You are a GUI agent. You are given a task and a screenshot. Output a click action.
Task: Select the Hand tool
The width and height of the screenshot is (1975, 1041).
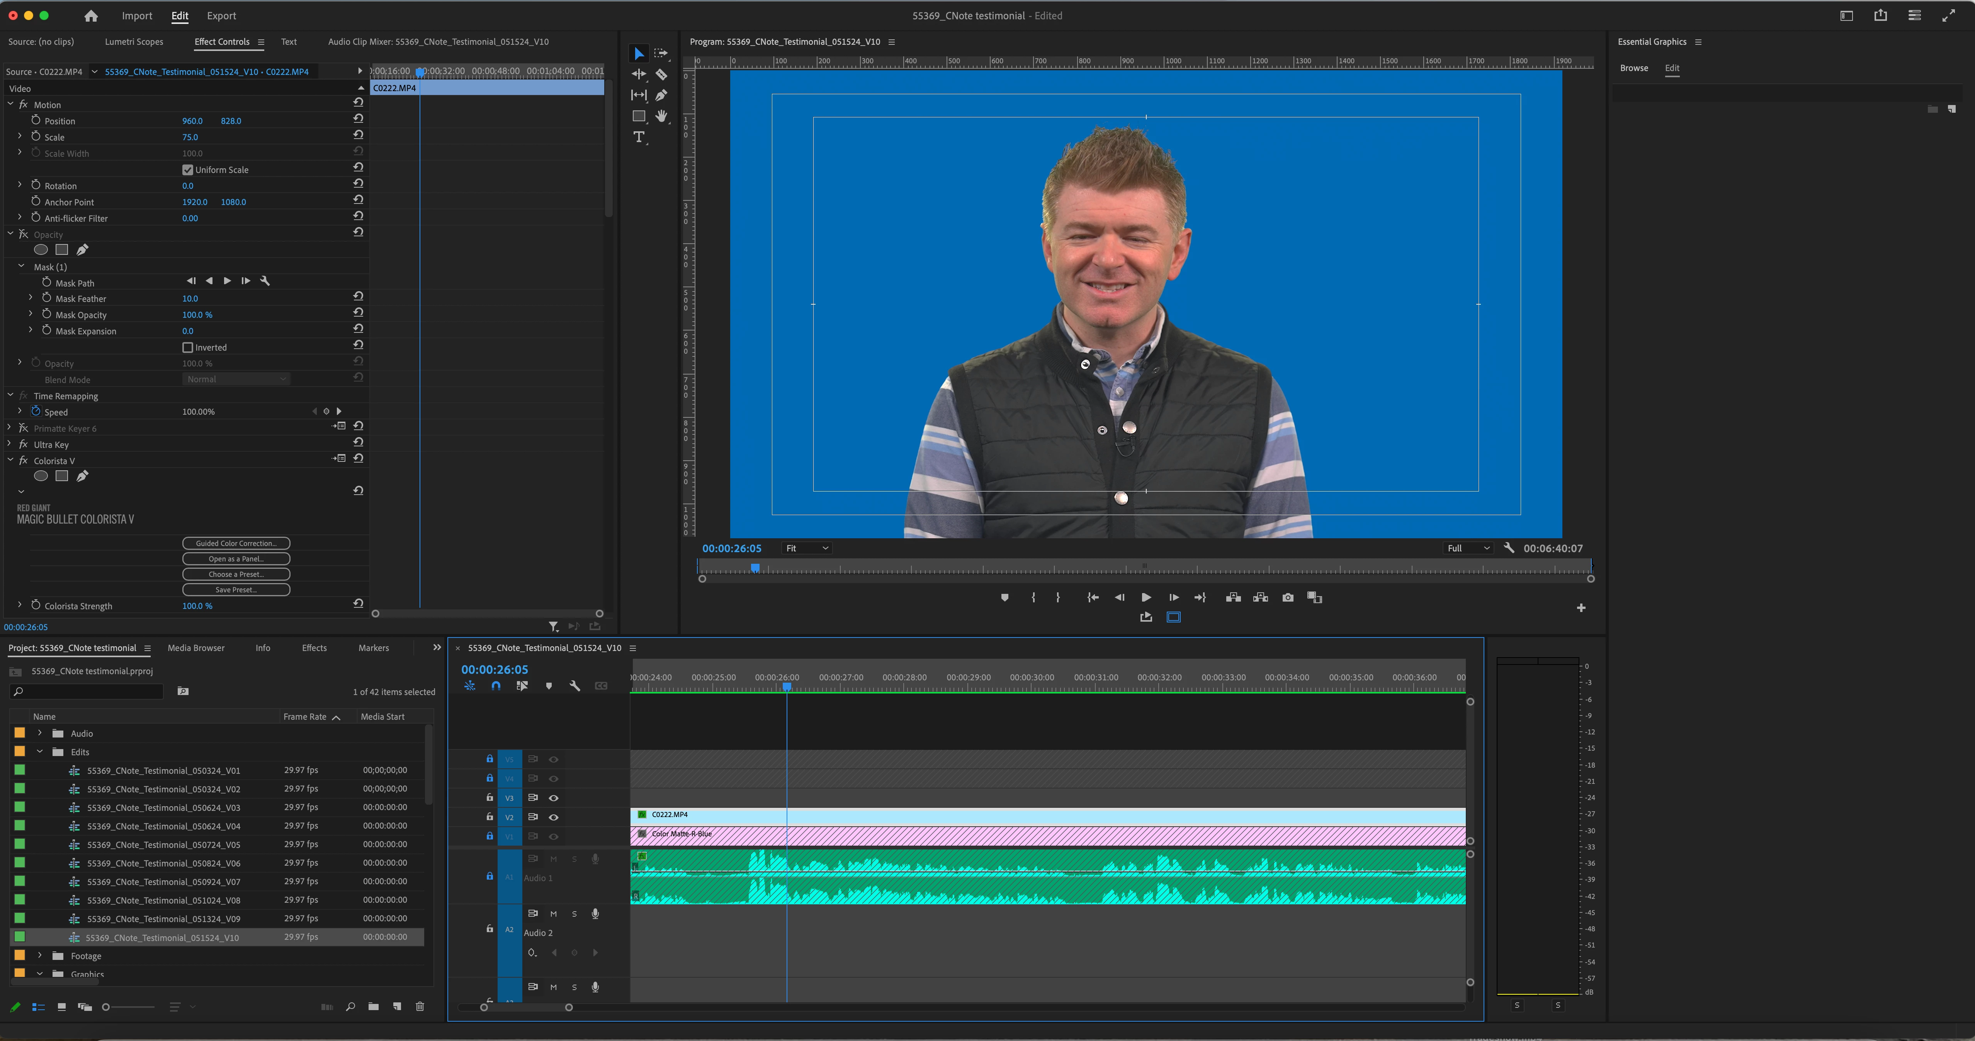(x=661, y=117)
